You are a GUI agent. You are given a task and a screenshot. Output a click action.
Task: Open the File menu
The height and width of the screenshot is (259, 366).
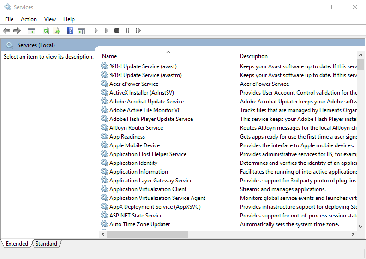[x=9, y=19]
